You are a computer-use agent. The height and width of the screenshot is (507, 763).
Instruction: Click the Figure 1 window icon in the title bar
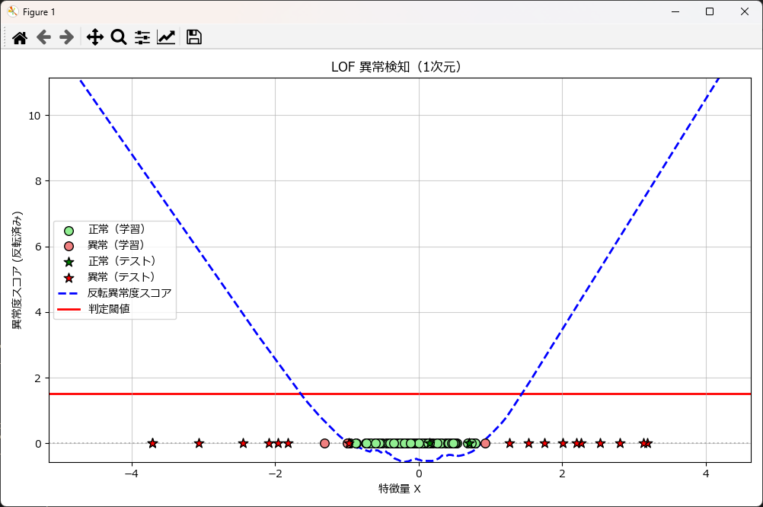click(13, 12)
